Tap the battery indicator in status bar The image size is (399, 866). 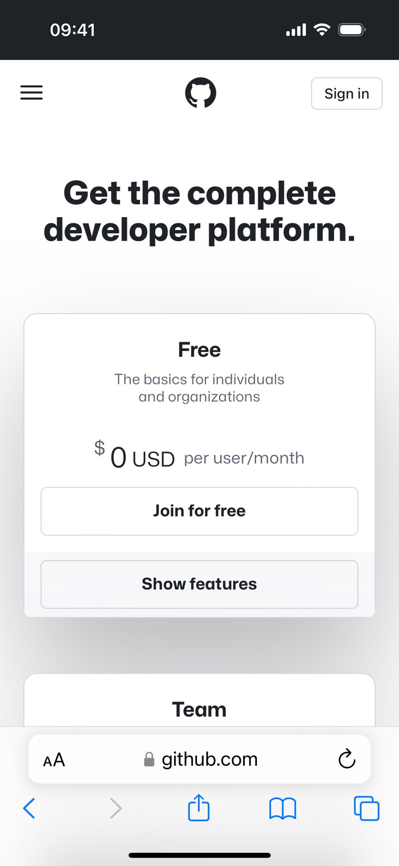[351, 29]
